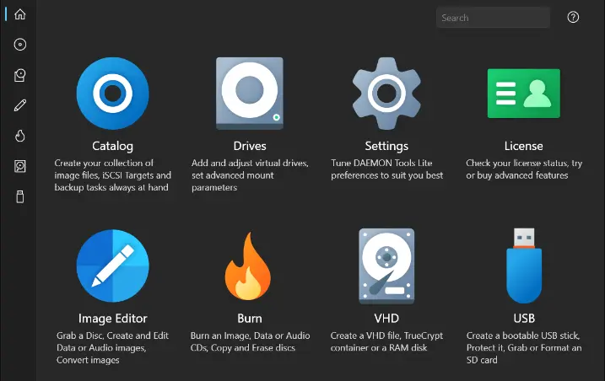This screenshot has width=605, height=381.
Task: Click 'Create a VHD file, TrueCrypt' description
Action: tap(386, 341)
